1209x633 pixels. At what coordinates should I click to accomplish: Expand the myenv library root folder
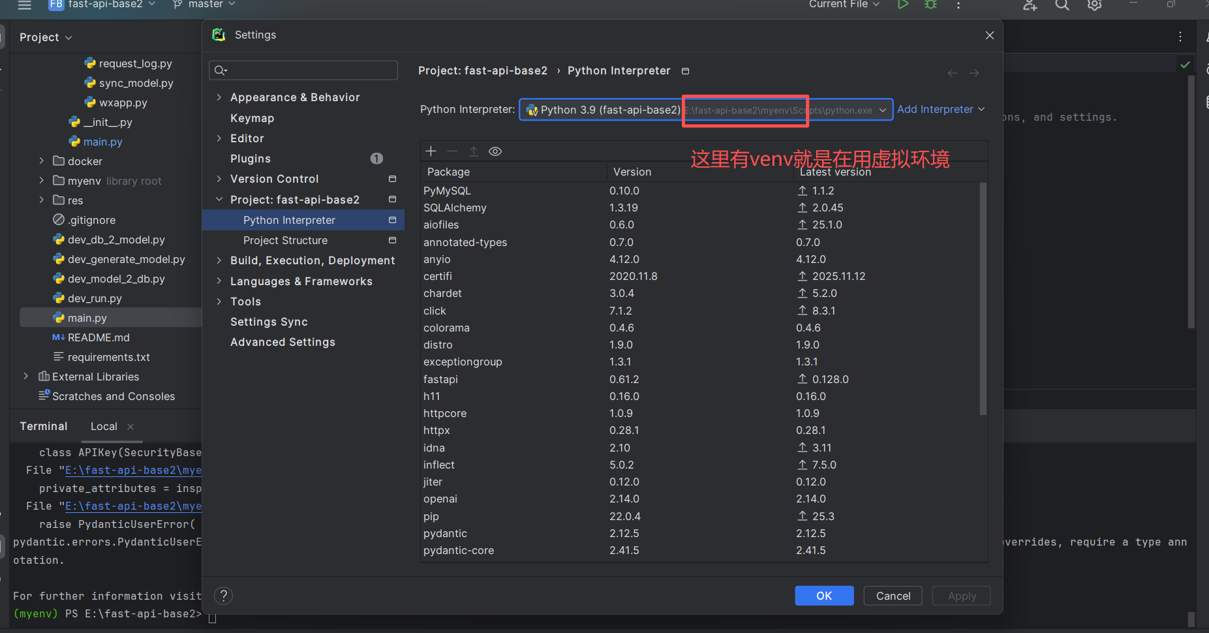[42, 181]
